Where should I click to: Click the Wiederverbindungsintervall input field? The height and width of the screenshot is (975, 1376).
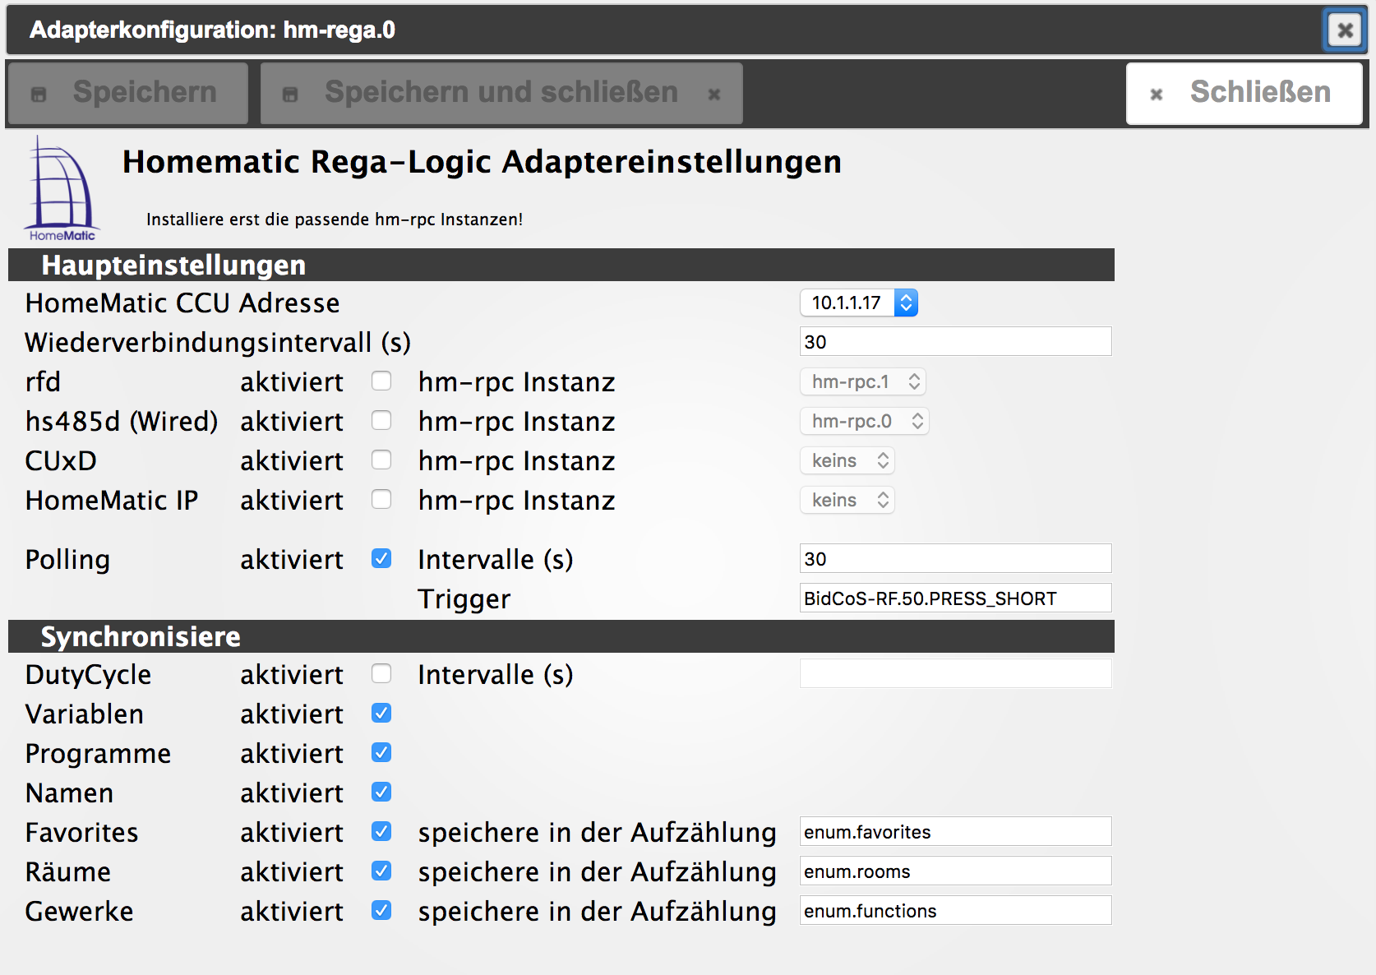coord(955,342)
